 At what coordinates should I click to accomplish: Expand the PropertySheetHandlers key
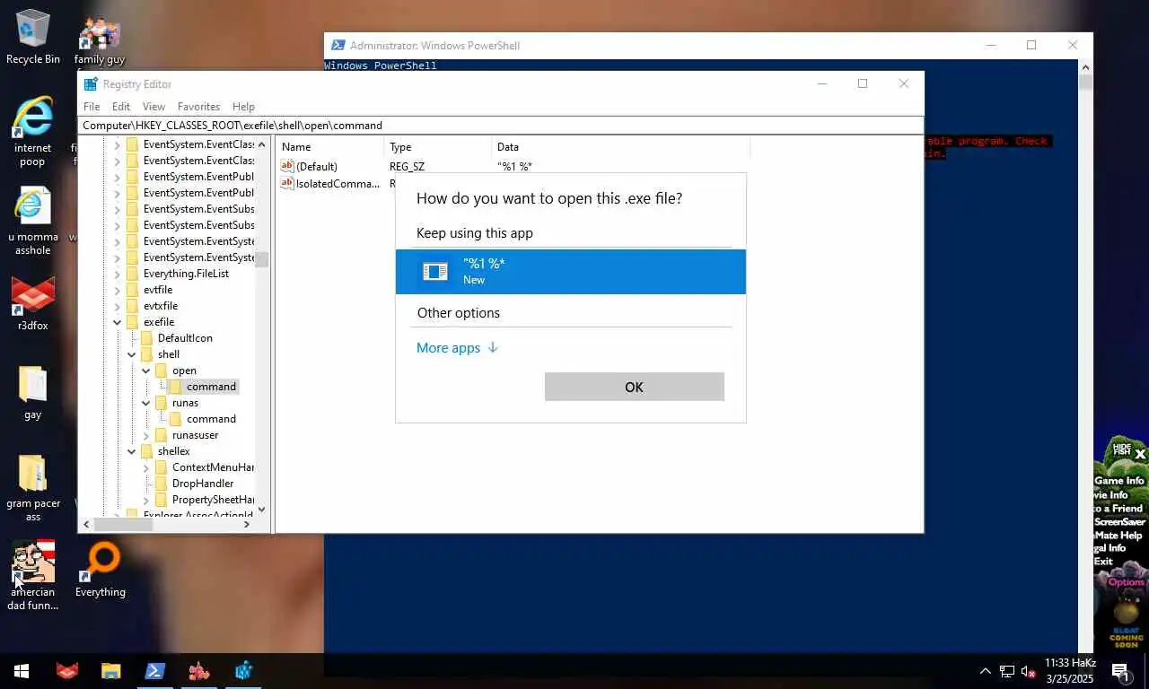(x=146, y=500)
